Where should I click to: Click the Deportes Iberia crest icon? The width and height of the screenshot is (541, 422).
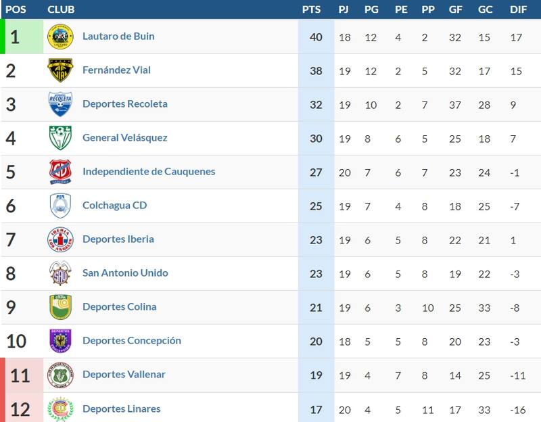point(60,239)
